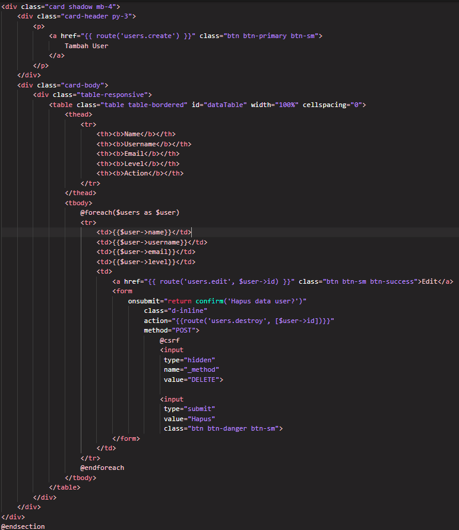Click the $user->email table cell line
This screenshot has height=530, width=459.
click(x=146, y=252)
